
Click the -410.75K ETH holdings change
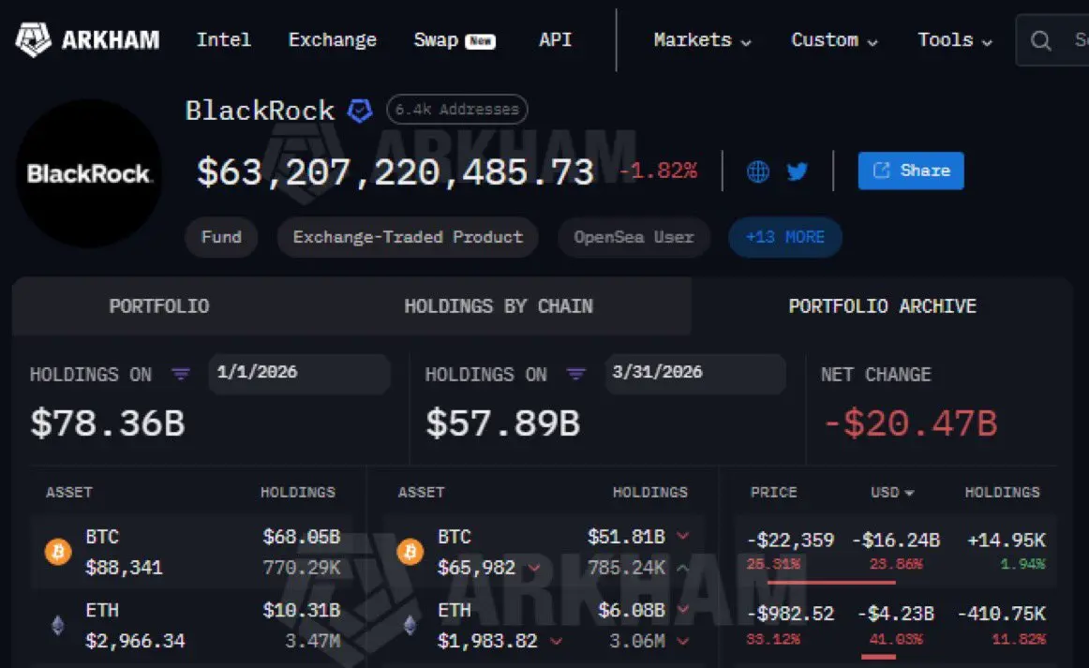[x=1002, y=614]
